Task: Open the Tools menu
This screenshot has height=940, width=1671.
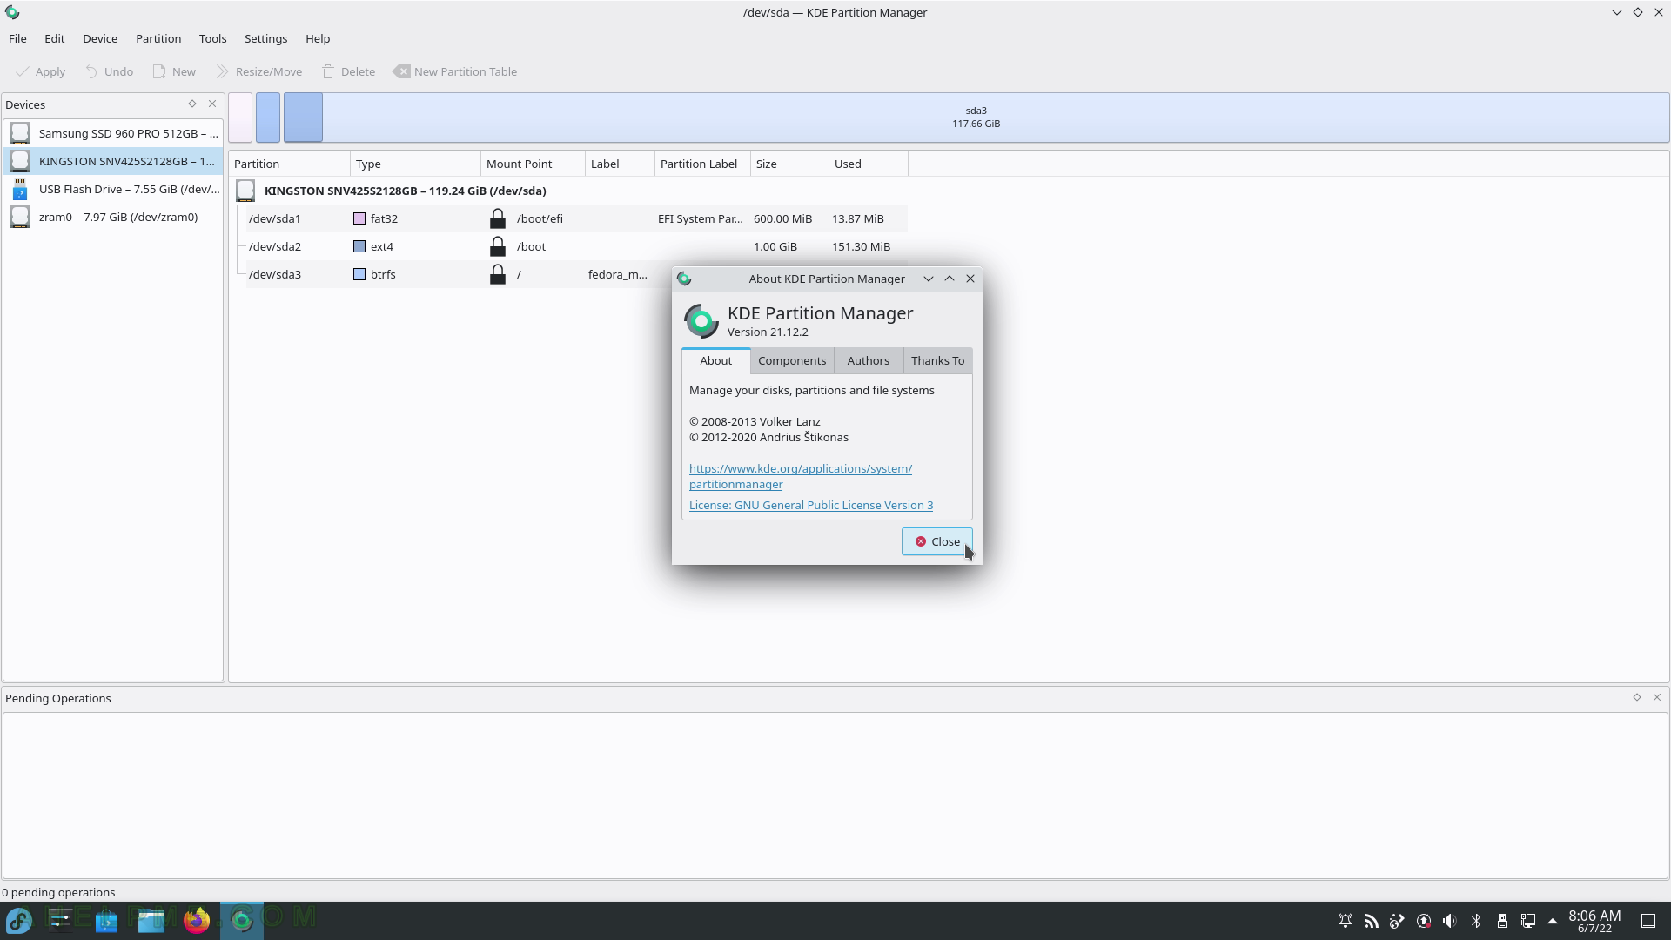Action: (x=212, y=38)
